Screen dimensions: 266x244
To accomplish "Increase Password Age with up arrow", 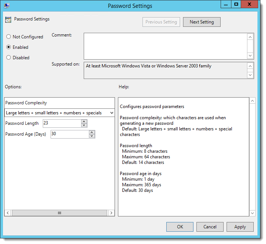I will pyautogui.click(x=92, y=132).
